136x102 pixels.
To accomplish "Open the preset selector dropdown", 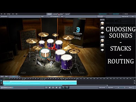I will point(117,14).
